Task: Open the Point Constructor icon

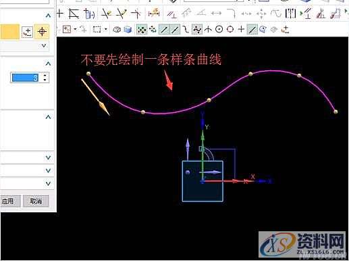Action: (x=286, y=30)
